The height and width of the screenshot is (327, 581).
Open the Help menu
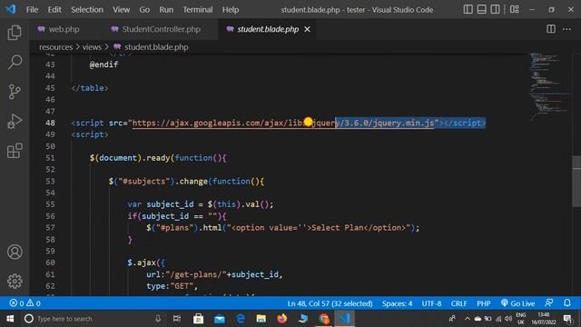231,10
